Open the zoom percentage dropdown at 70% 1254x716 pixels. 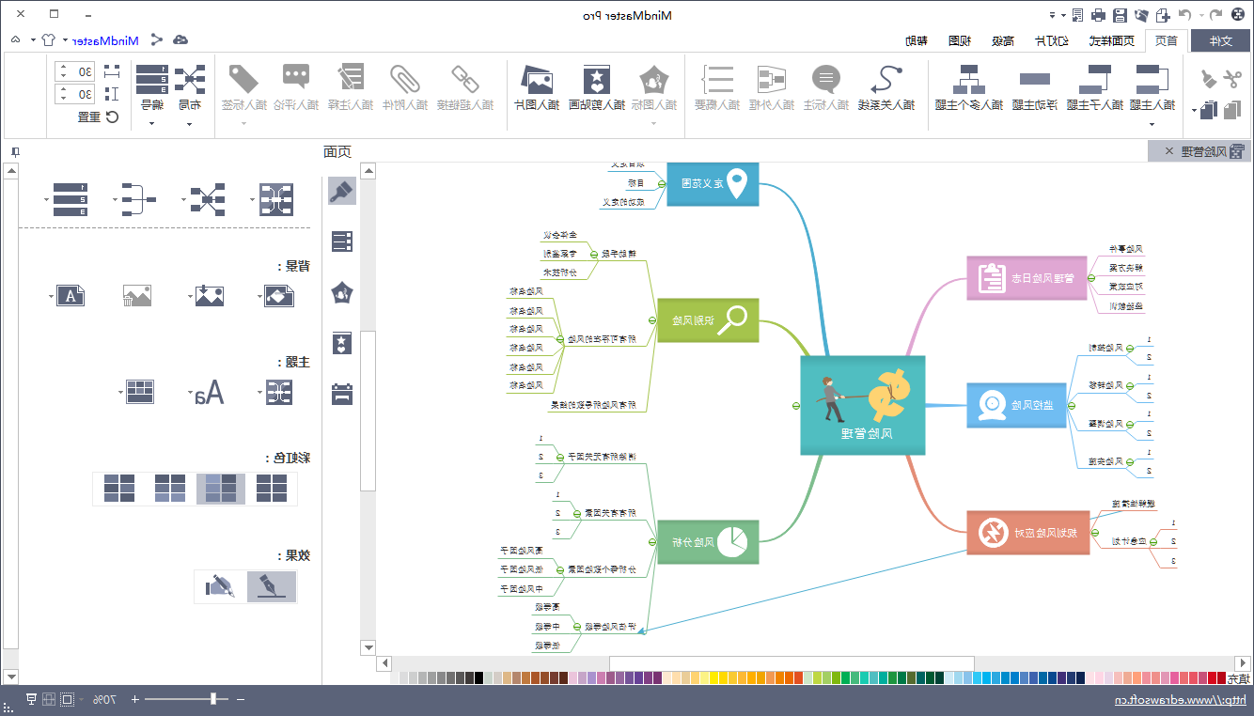(x=81, y=699)
